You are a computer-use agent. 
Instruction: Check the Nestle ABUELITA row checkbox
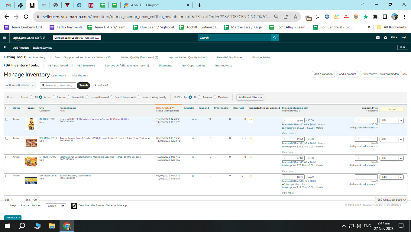[x=7, y=119]
